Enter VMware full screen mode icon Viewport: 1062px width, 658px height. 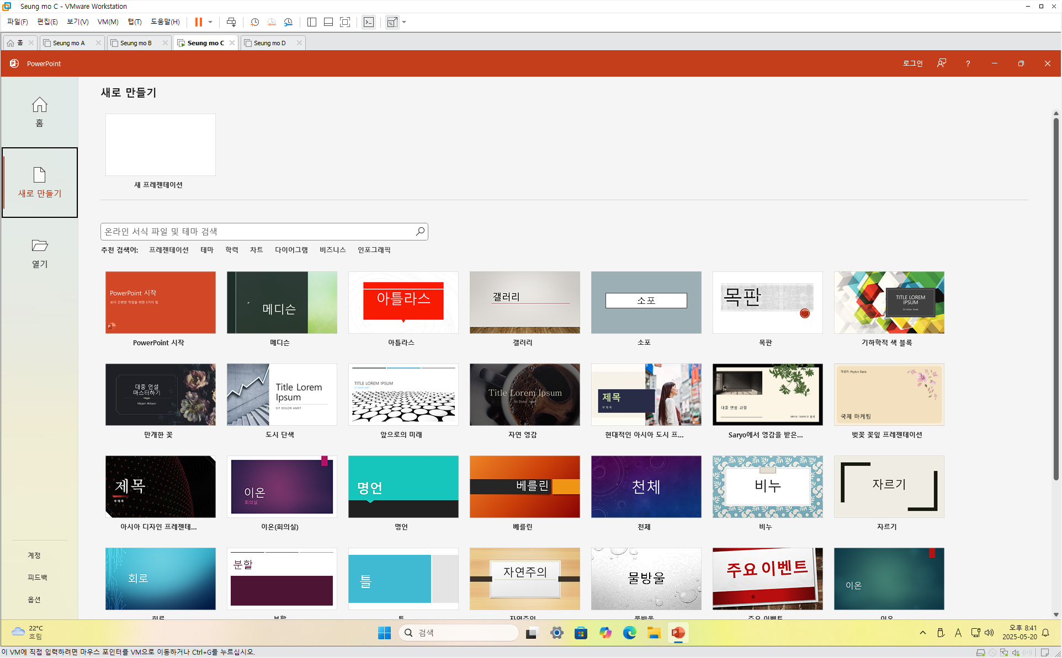pyautogui.click(x=345, y=22)
